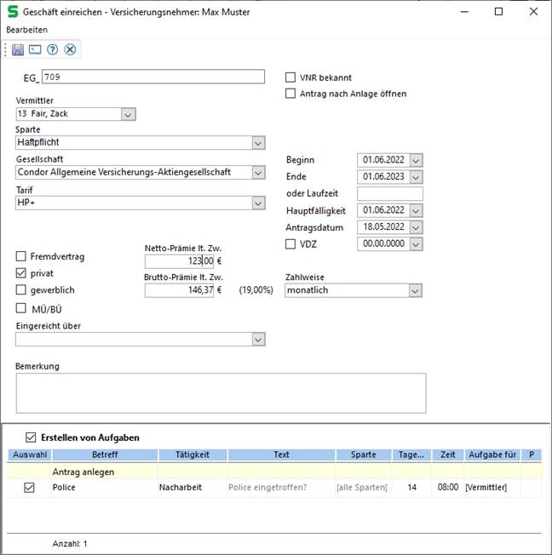Click the window panel icon in toolbar
This screenshot has width=552, height=555.
coord(35,49)
